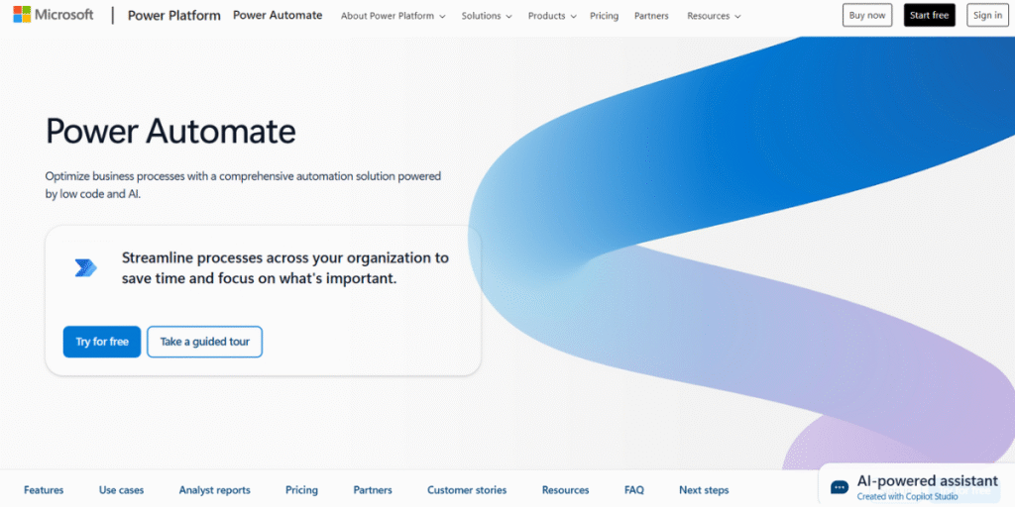Expand the Resources dropdown in header
The image size is (1015, 507).
click(714, 16)
